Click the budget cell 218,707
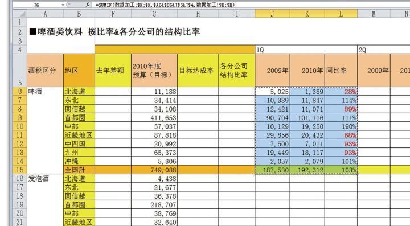Viewport: 410px width, 226px height. click(154, 205)
